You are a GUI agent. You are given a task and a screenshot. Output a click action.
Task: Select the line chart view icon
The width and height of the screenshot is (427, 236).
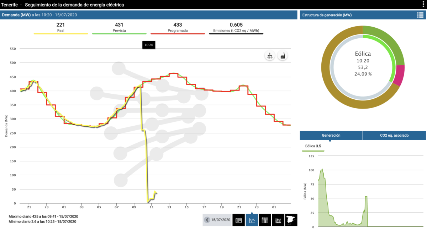[252, 220]
